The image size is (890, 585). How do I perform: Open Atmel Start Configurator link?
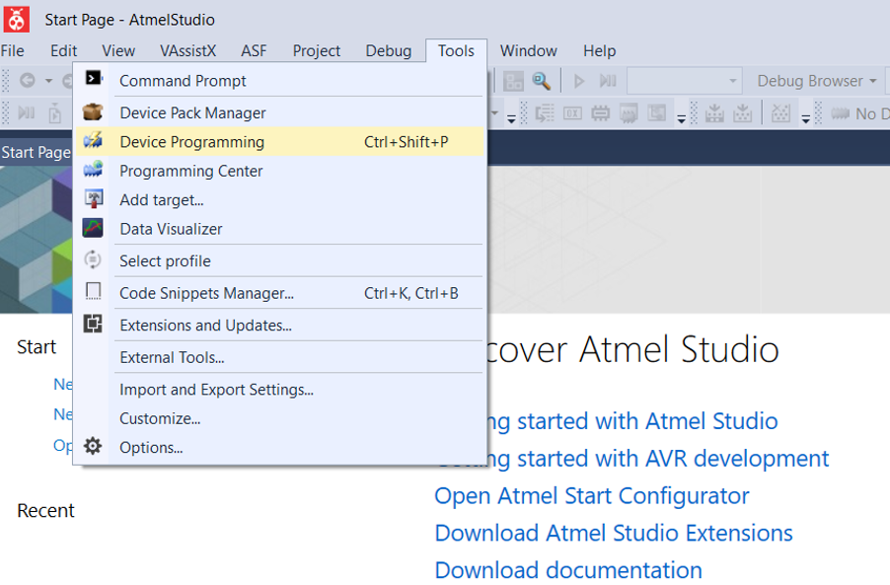click(x=590, y=495)
